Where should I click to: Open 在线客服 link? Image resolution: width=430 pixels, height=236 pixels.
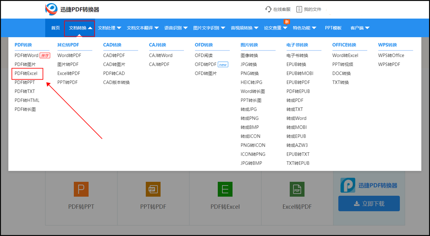pyautogui.click(x=282, y=9)
